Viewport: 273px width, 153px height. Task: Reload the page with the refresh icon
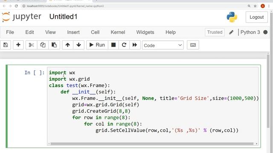16,6
